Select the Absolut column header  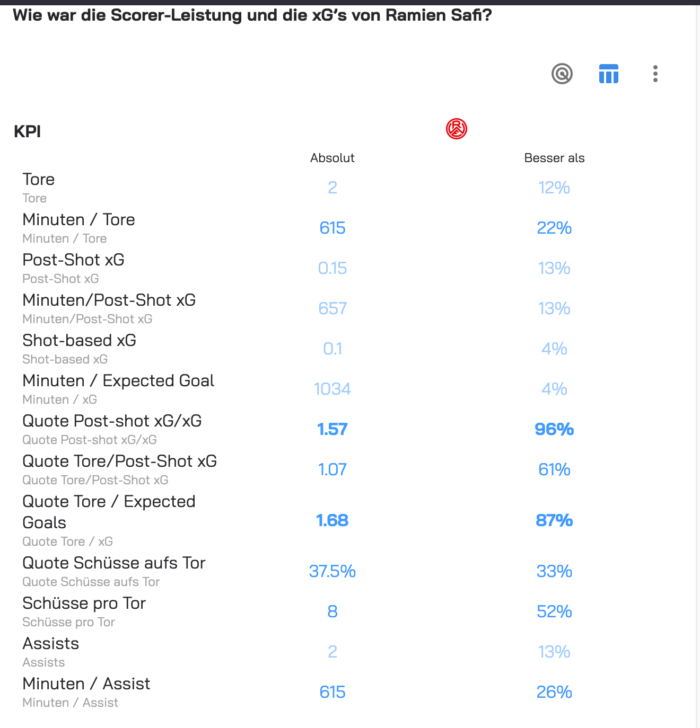point(332,158)
